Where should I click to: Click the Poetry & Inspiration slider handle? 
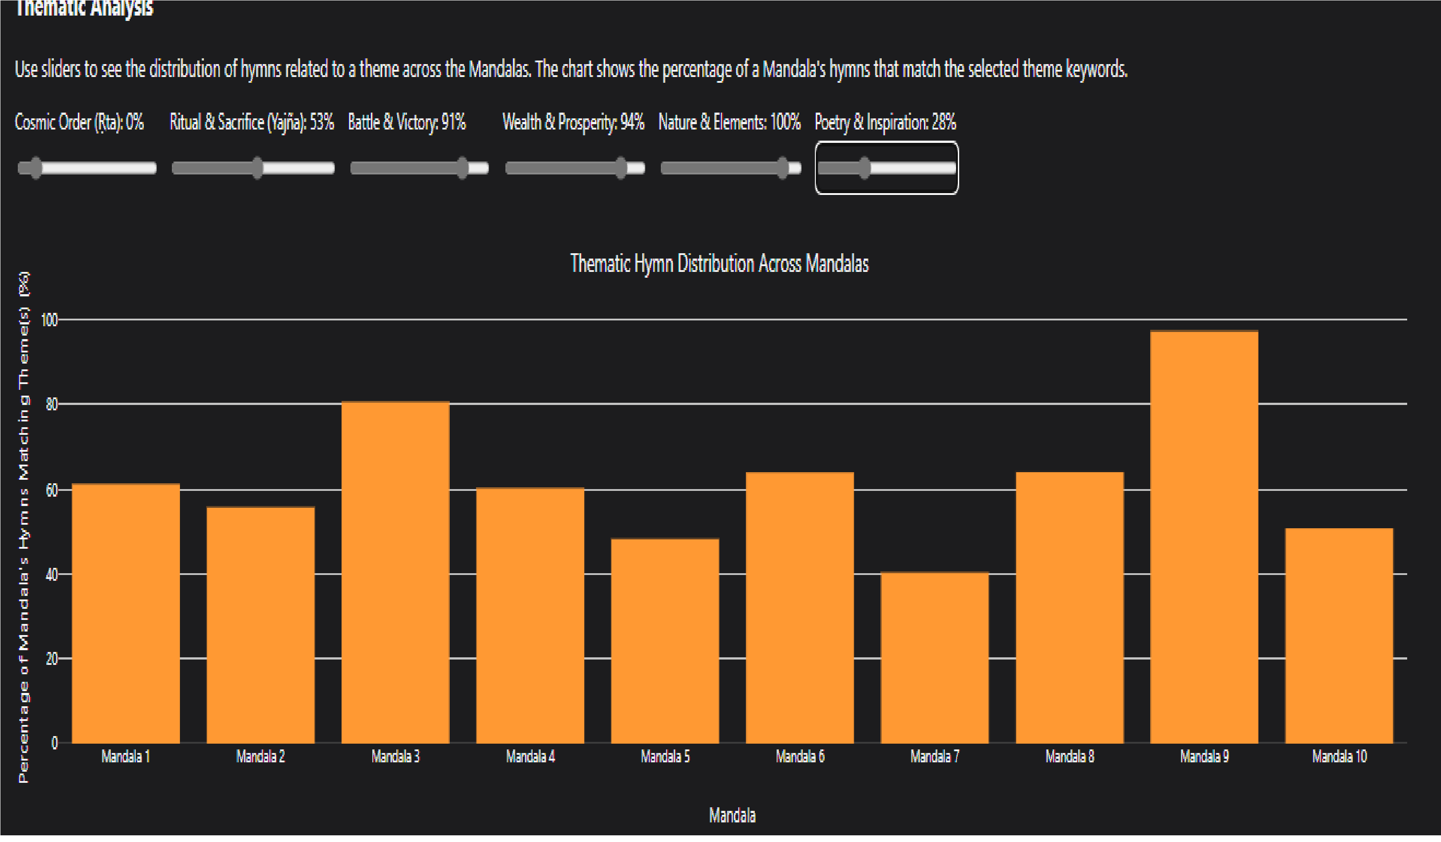click(x=865, y=168)
